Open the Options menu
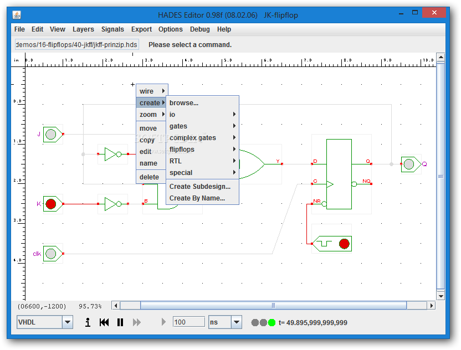Screen dimensions: 461x350 point(171,29)
